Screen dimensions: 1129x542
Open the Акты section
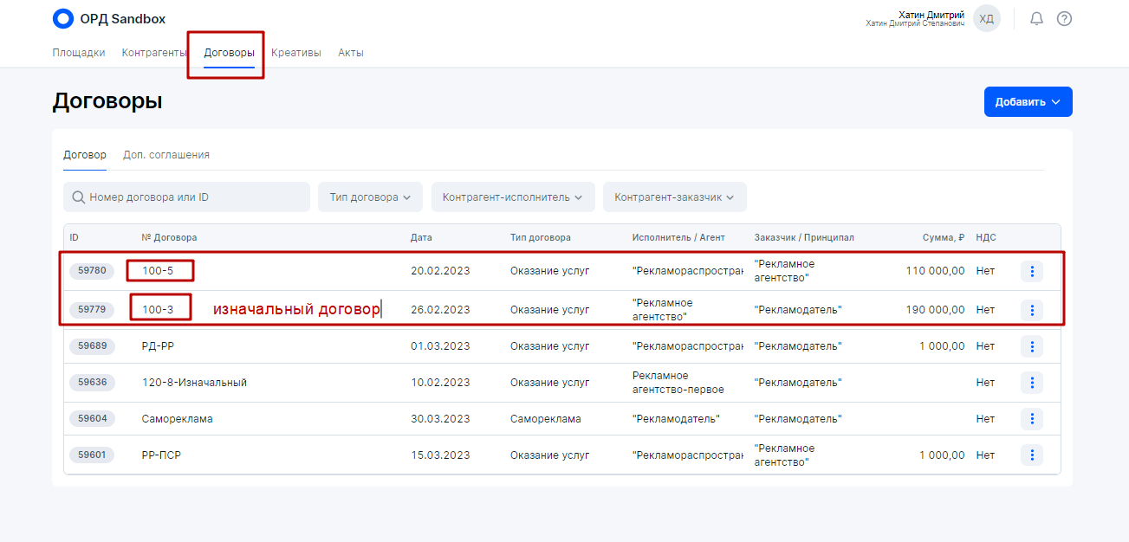[351, 53]
